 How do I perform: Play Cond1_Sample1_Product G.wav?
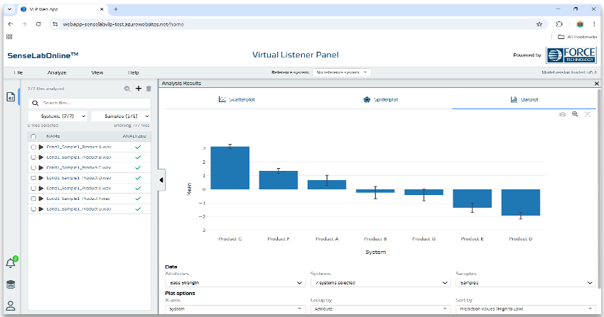(41, 209)
